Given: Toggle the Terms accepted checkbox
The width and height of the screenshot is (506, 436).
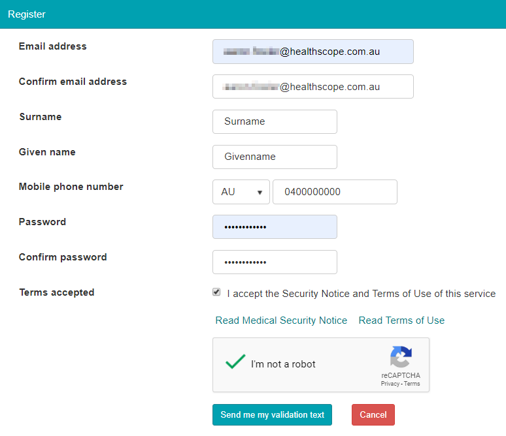Looking at the screenshot, I should point(216,292).
